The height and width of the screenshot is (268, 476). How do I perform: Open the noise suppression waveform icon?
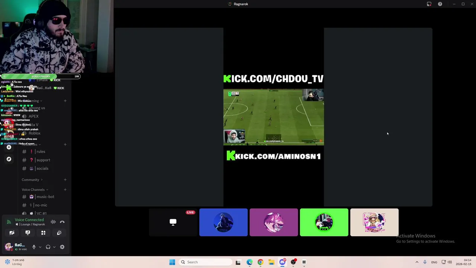point(53,222)
